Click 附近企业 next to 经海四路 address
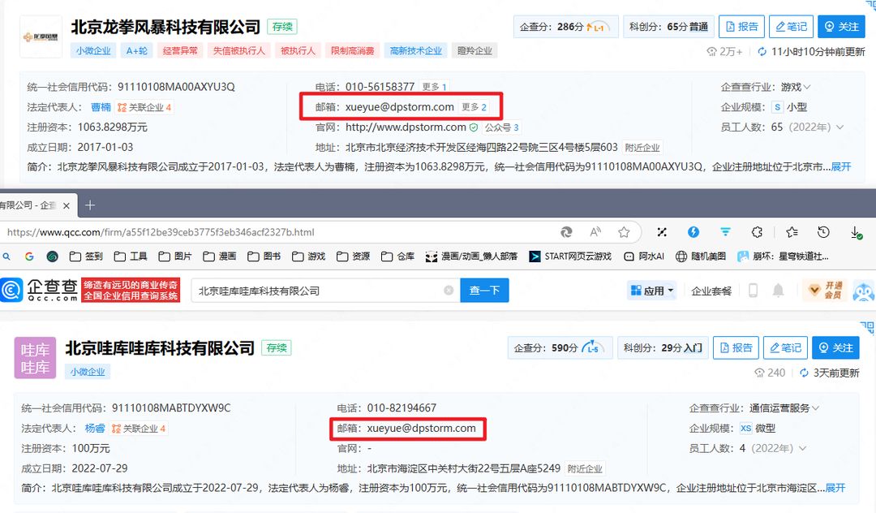Image resolution: width=876 pixels, height=513 pixels. 642,148
